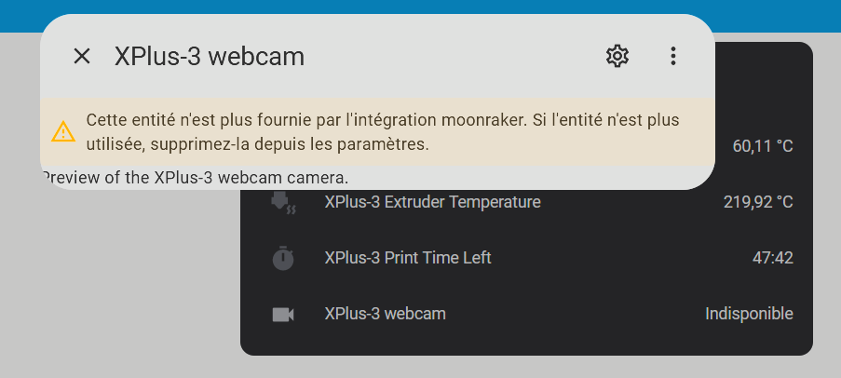This screenshot has height=378, width=841.
Task: Click the yellow warning triangle icon
Action: pyautogui.click(x=63, y=132)
